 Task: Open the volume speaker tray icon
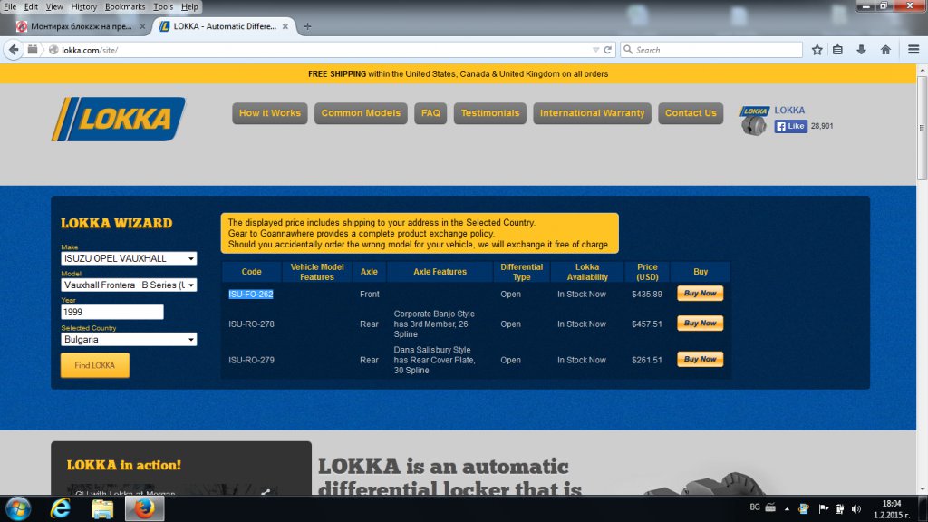pos(856,508)
